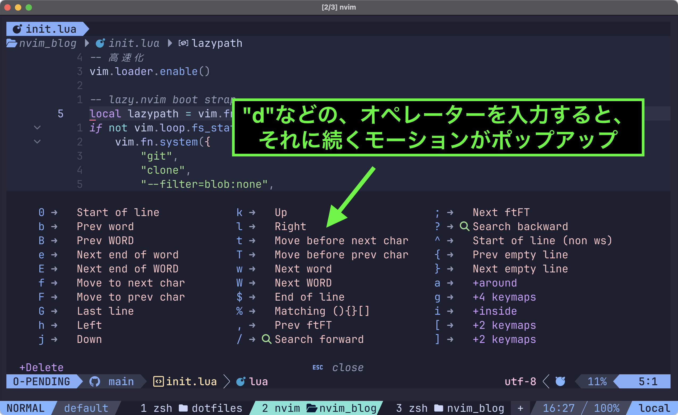The width and height of the screenshot is (678, 415).
Task: Click the open folder icon in nvim tab
Action: [312, 408]
